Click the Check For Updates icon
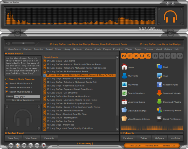188x149 pixels. click(159, 119)
